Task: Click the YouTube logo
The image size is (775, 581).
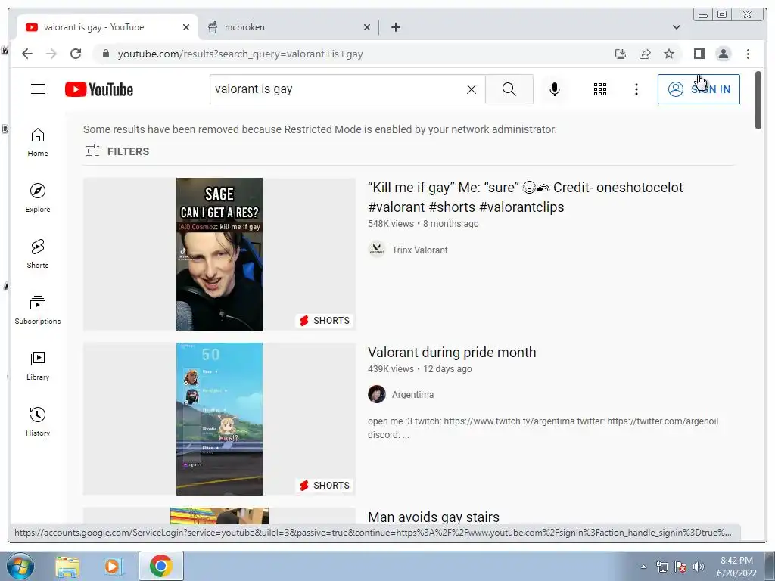Action: (x=99, y=89)
